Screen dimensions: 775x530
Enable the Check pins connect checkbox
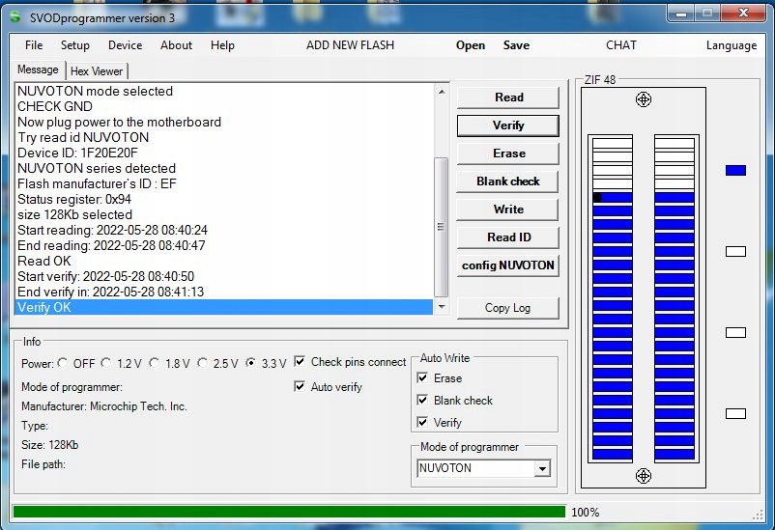coord(301,362)
